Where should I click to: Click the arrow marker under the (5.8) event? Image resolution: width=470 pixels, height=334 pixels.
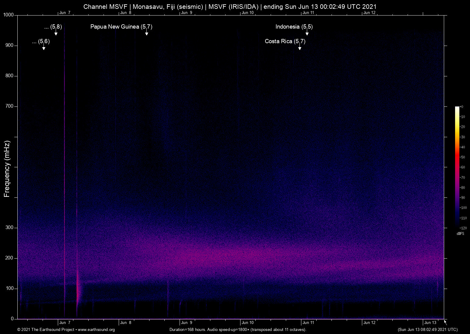tap(56, 32)
